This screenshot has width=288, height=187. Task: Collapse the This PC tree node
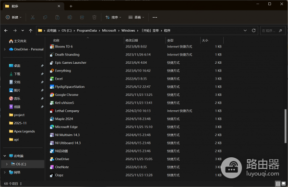5,156
